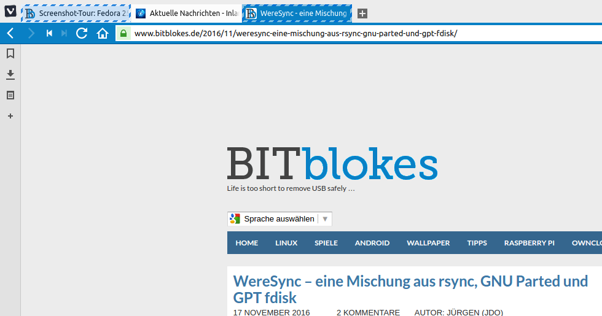
Task: Click author link JÜRGEN (JDO)
Action: (x=474, y=312)
